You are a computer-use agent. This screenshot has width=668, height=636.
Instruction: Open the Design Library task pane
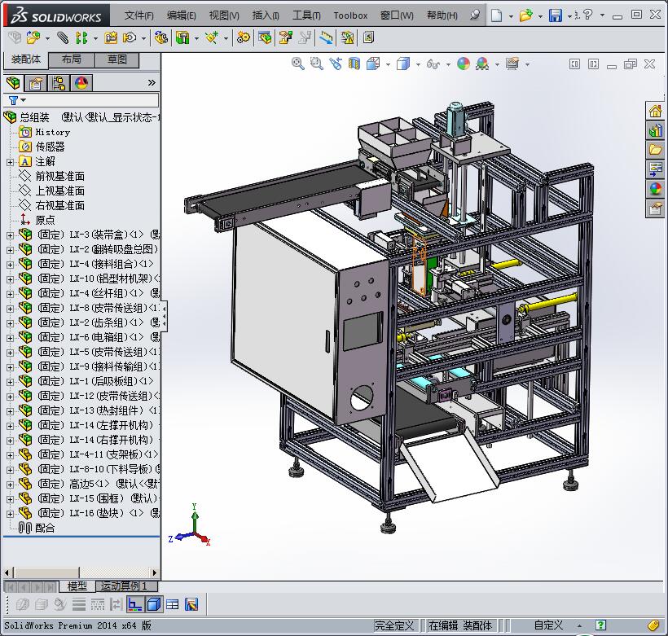click(656, 130)
